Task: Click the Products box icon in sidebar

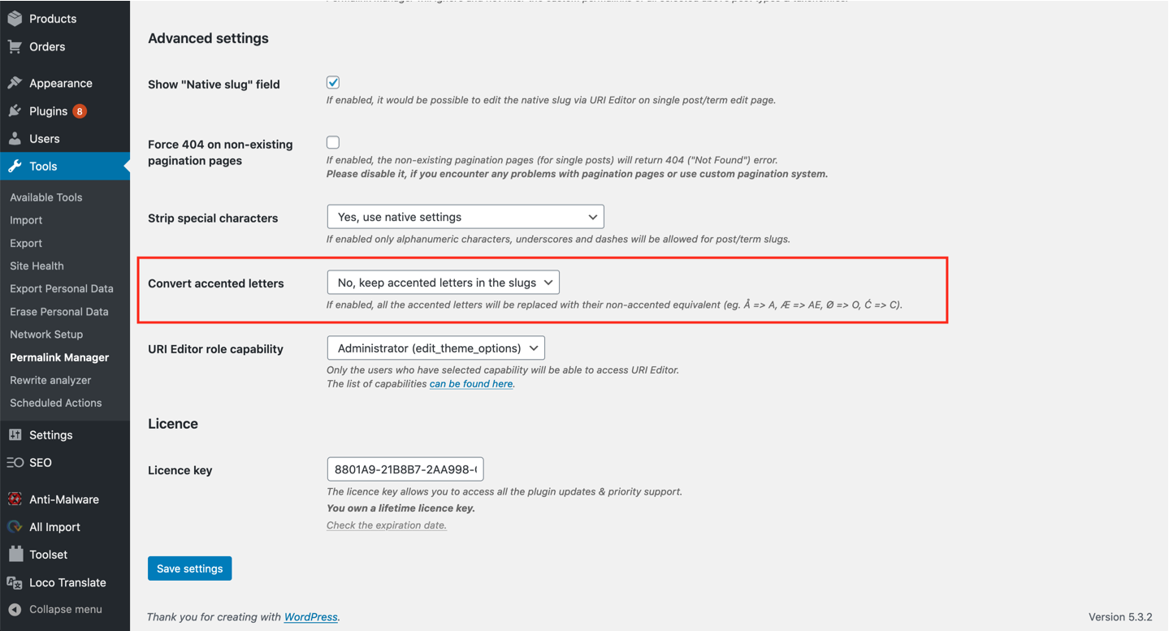Action: (x=15, y=19)
